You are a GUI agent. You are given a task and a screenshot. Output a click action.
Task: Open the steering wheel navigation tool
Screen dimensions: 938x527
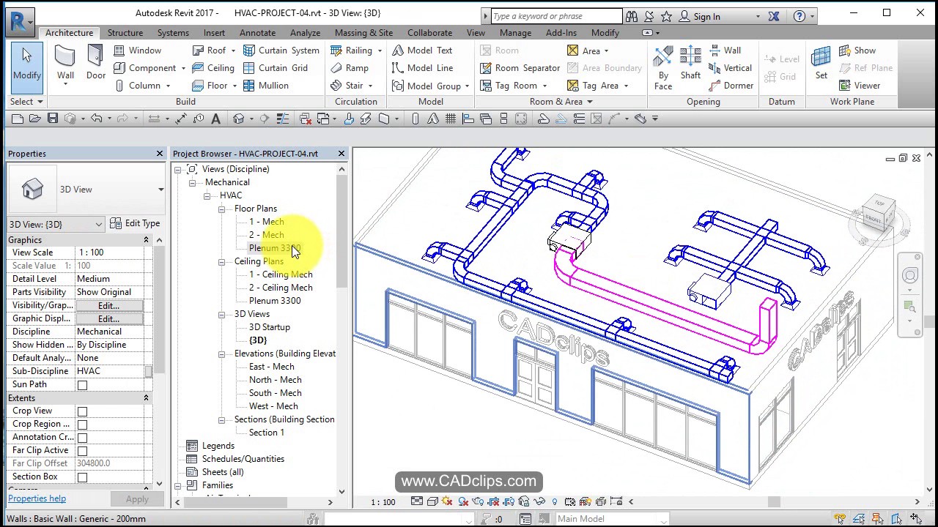(909, 275)
